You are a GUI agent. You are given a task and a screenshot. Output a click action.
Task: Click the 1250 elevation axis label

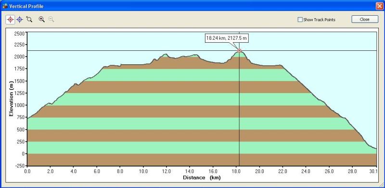tap(19, 93)
